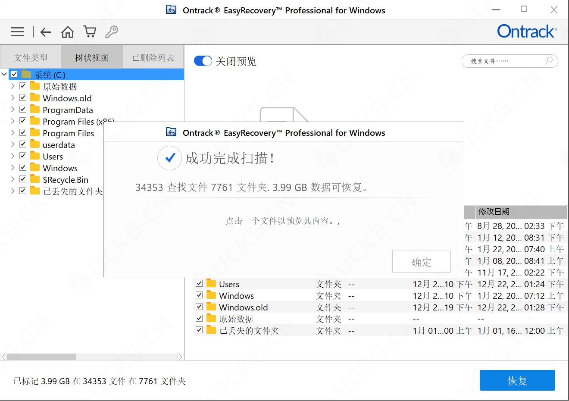The height and width of the screenshot is (401, 569).
Task: Go back with the arrow icon
Action: point(46,31)
